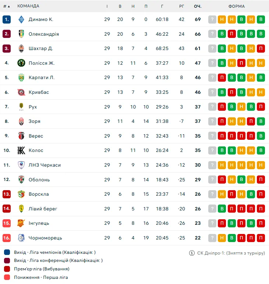The height and width of the screenshot is (284, 269).
Task: Sort standings by ОЧ. points column
Action: (198, 6)
